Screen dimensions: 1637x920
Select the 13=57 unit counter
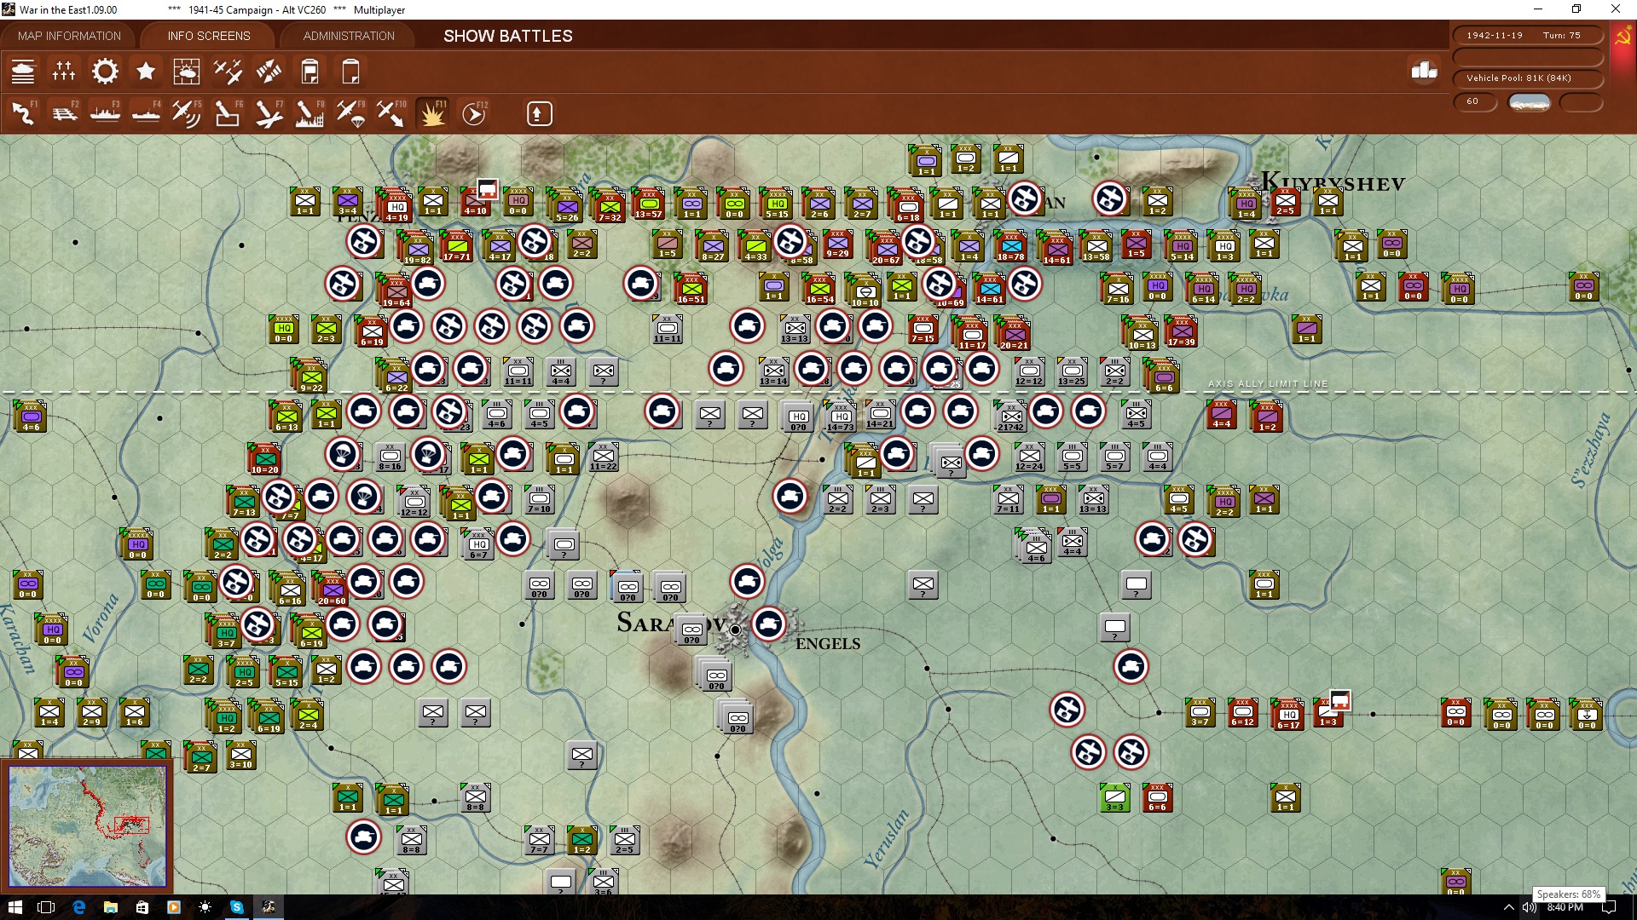pyautogui.click(x=648, y=203)
